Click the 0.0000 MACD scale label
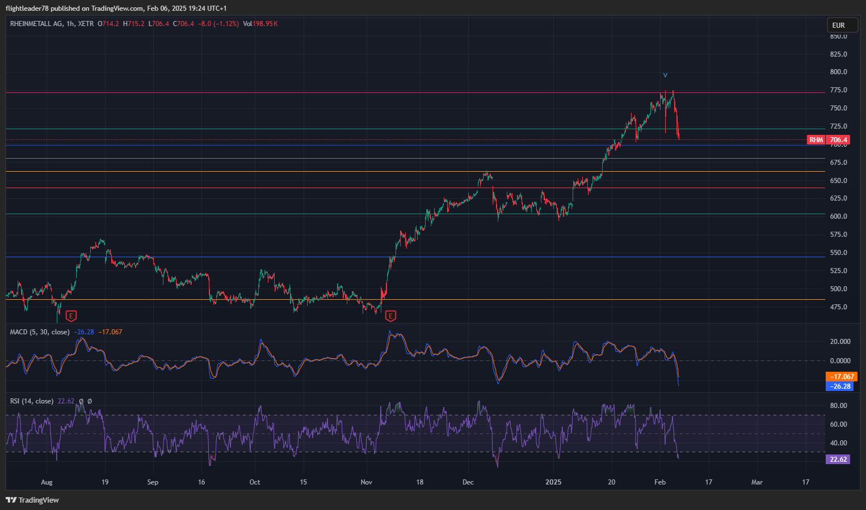Viewport: 866px width, 510px height. 840,361
